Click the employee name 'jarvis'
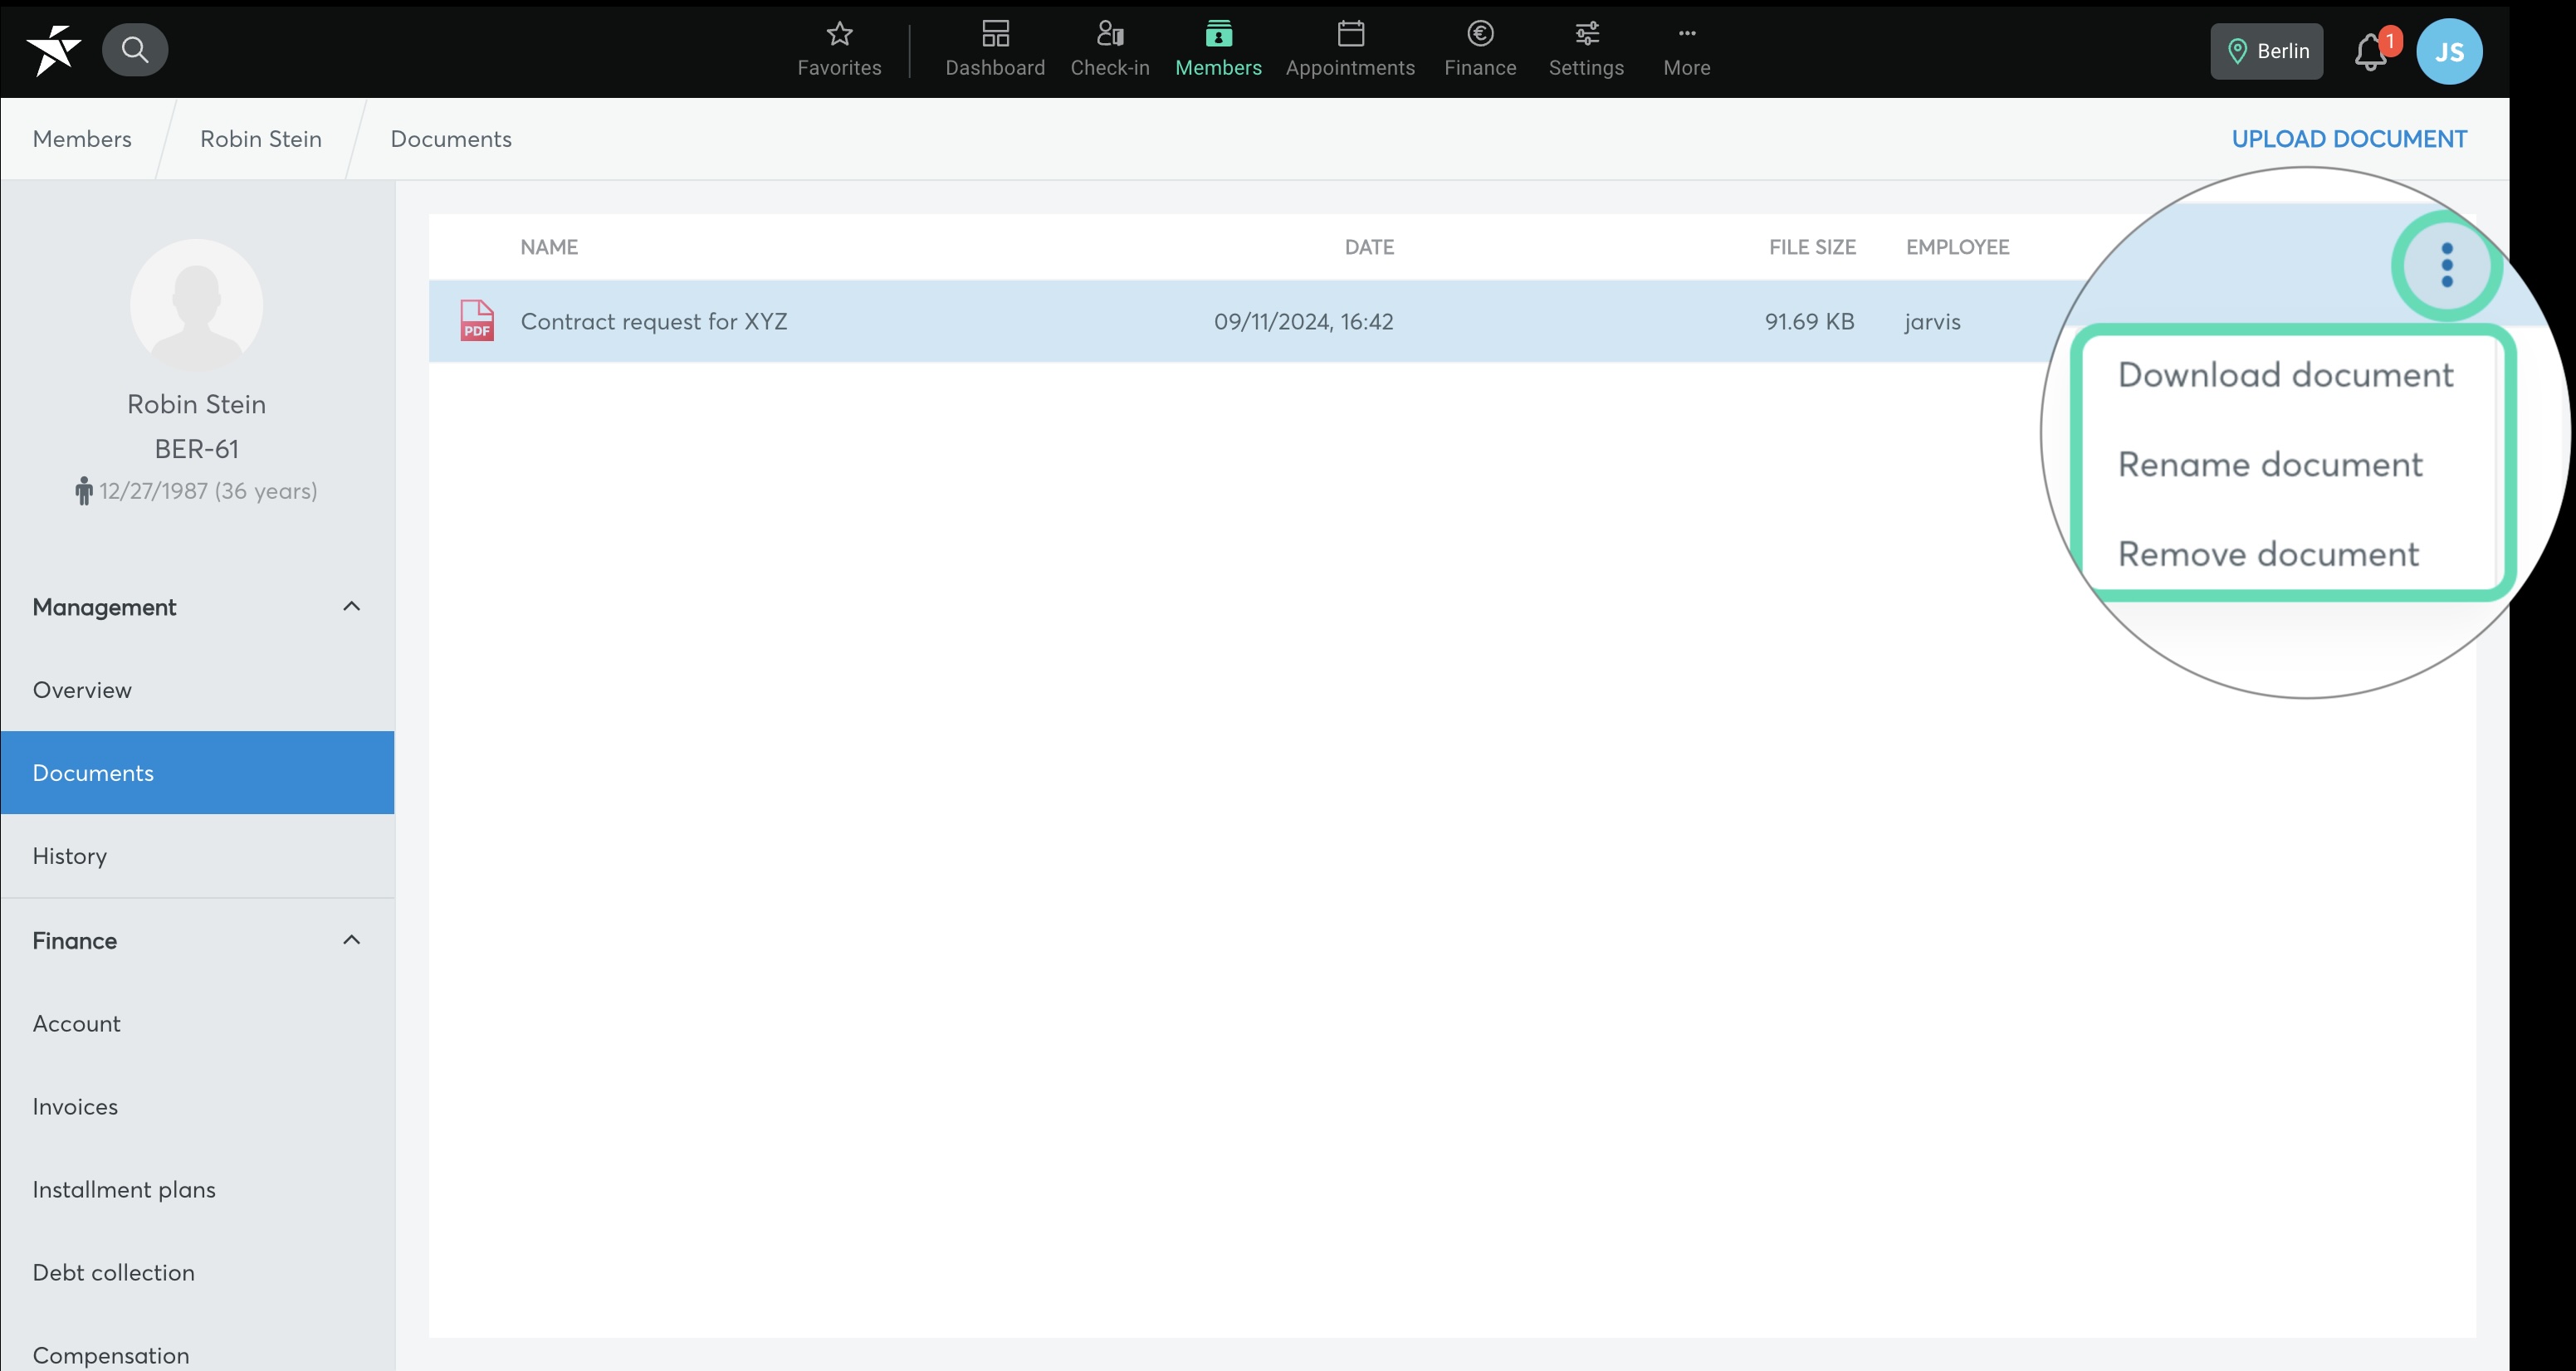 (1932, 322)
